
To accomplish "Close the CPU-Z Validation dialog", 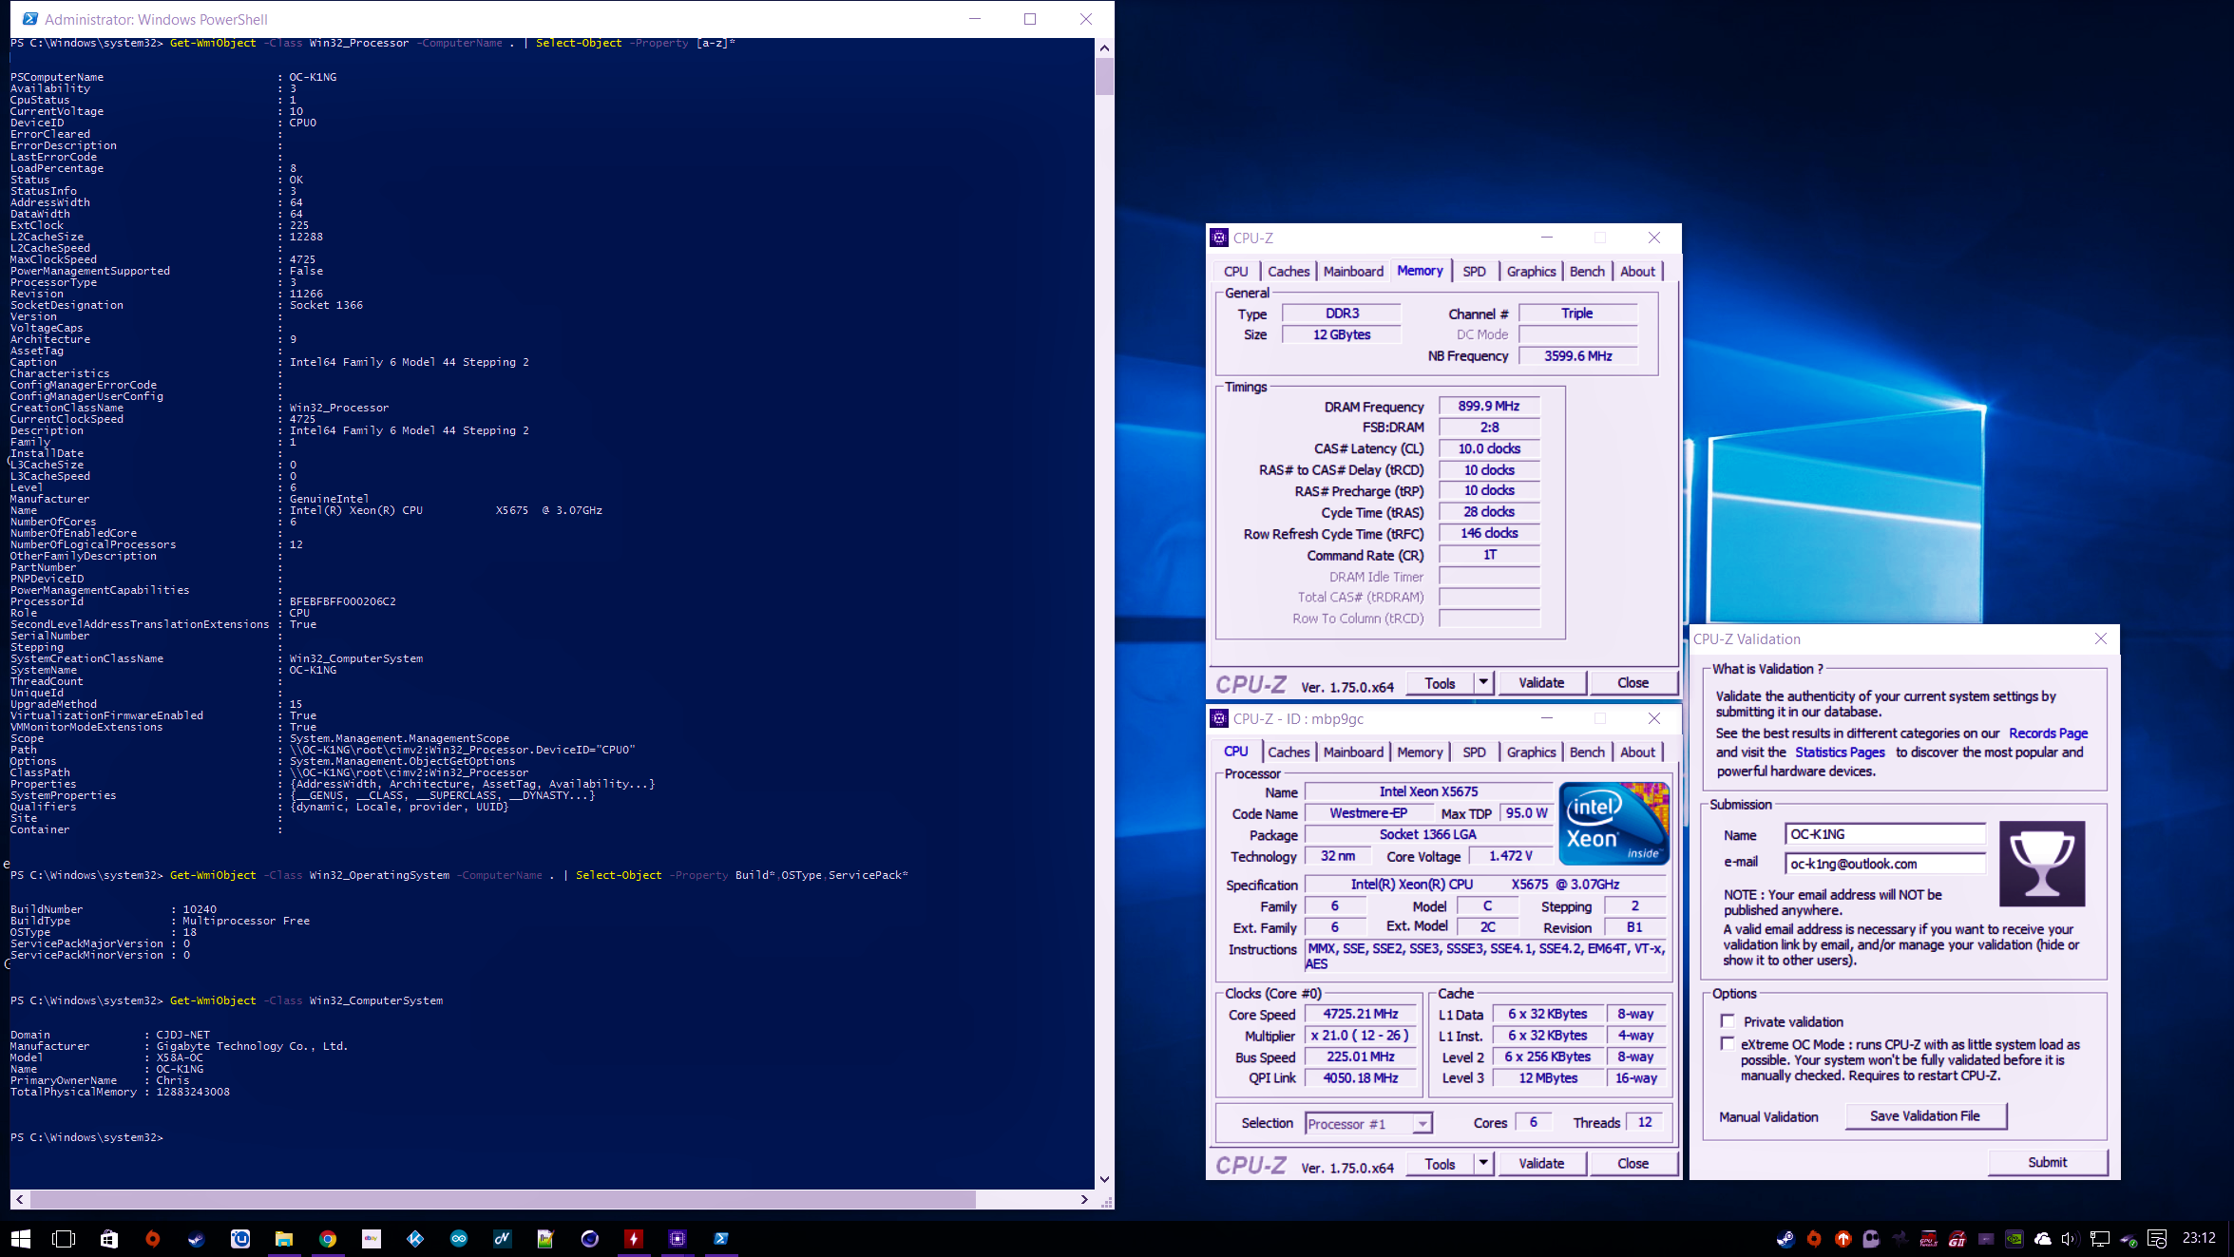I will (x=2101, y=639).
